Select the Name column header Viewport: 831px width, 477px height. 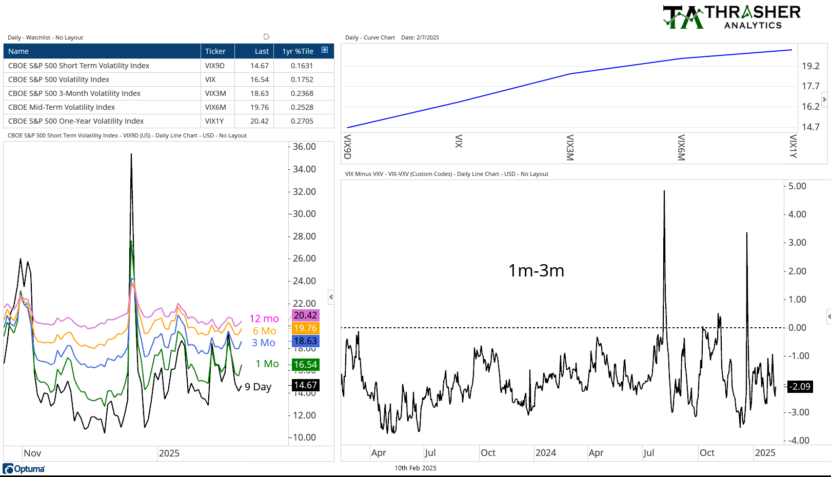click(x=18, y=51)
